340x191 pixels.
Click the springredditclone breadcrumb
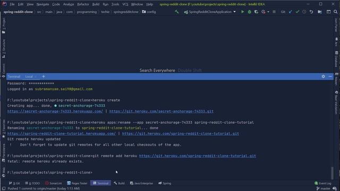pyautogui.click(x=126, y=12)
